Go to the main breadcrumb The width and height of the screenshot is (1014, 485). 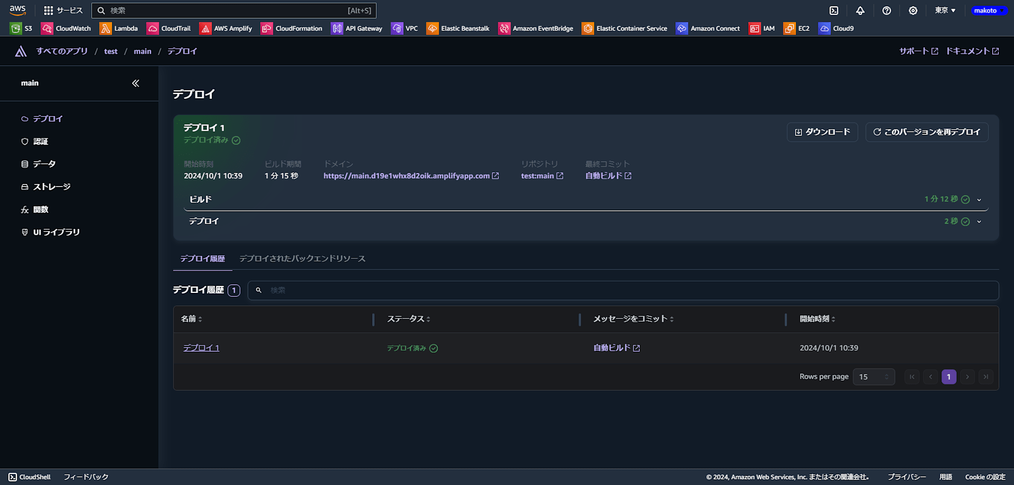pyautogui.click(x=142, y=51)
